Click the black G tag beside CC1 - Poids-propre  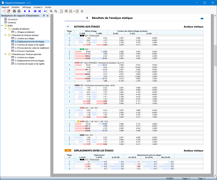coord(82,36)
